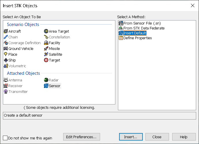Select the Facility building icon
This screenshot has width=199, height=144.
[46, 43]
